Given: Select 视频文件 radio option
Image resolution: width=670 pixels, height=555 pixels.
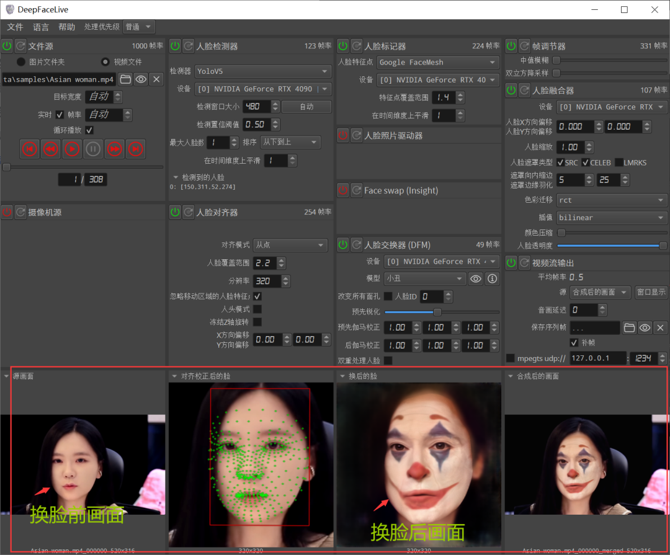Looking at the screenshot, I should [105, 62].
